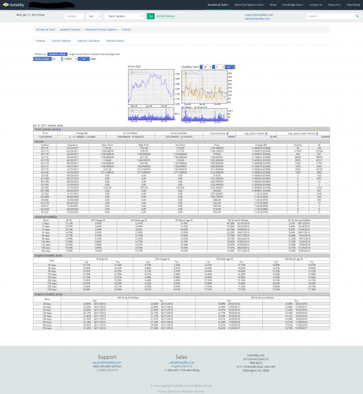The height and width of the screenshot is (394, 363).
Task: Click the iVolatility logo icon
Action: coord(5,5)
